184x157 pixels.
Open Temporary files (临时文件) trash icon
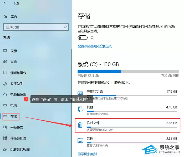[80, 125]
